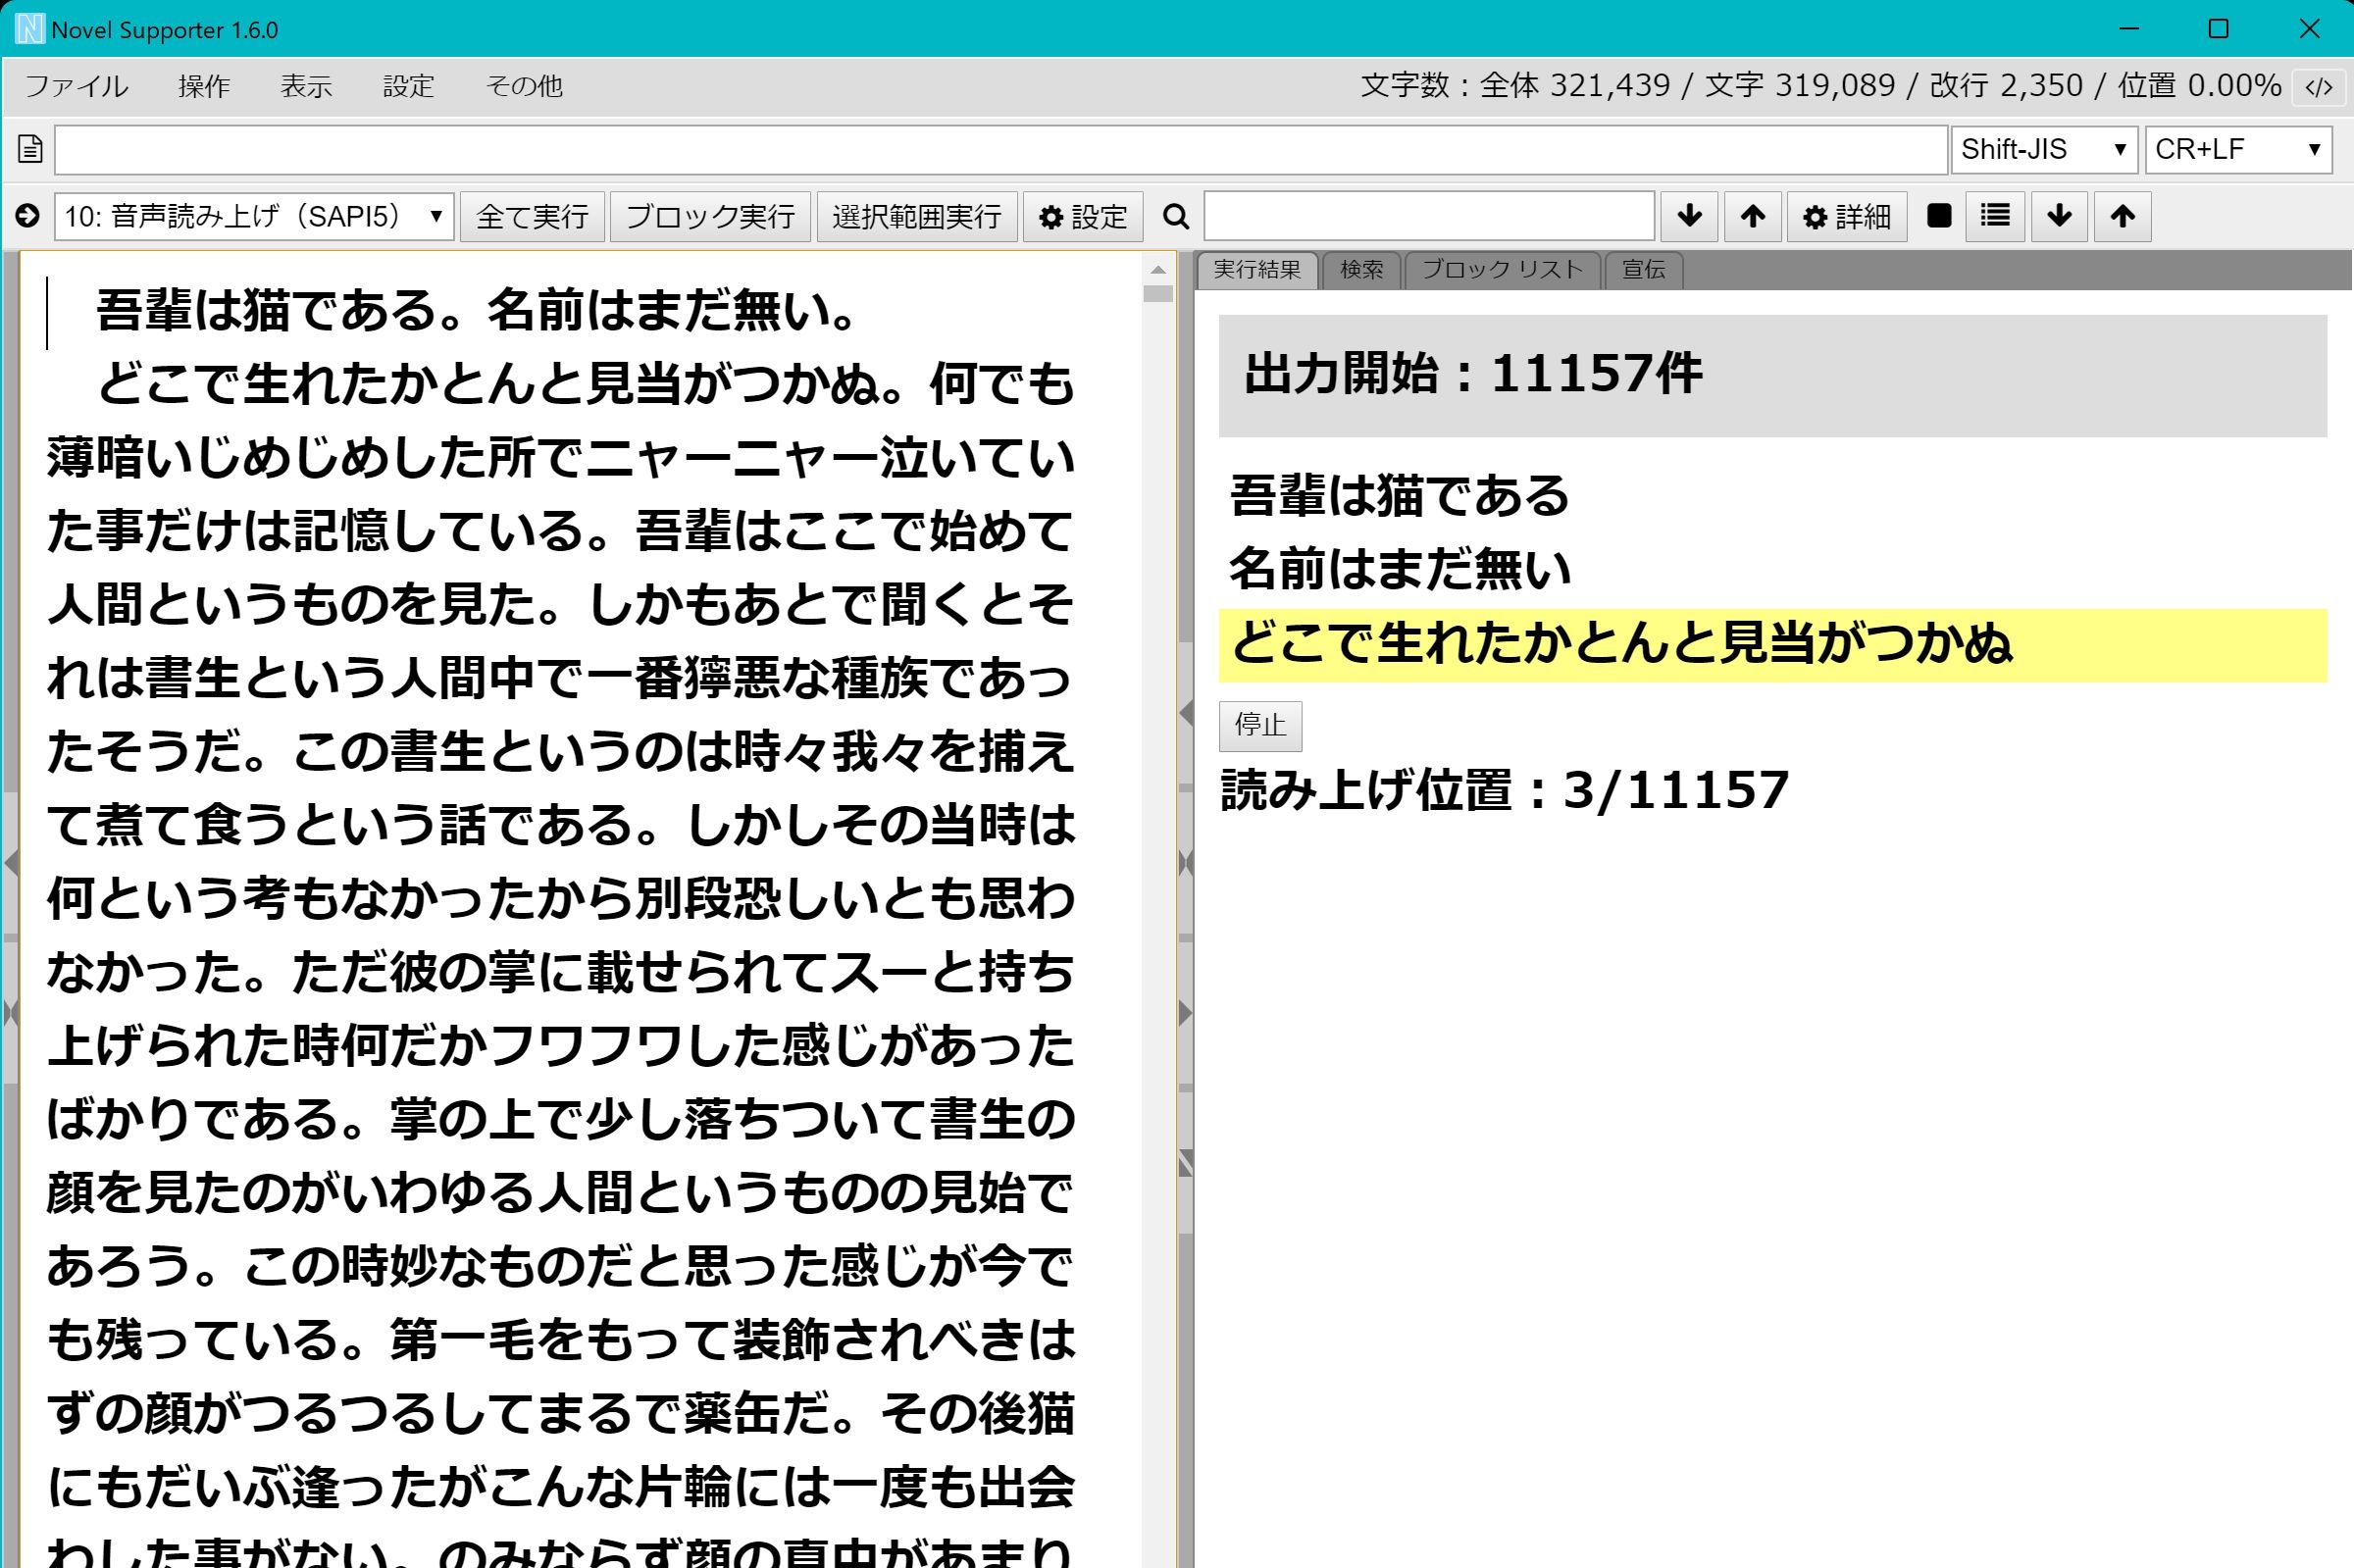Click the editor vertical scrollbar thumb
This screenshot has height=1568, width=2354.
pos(1158,294)
